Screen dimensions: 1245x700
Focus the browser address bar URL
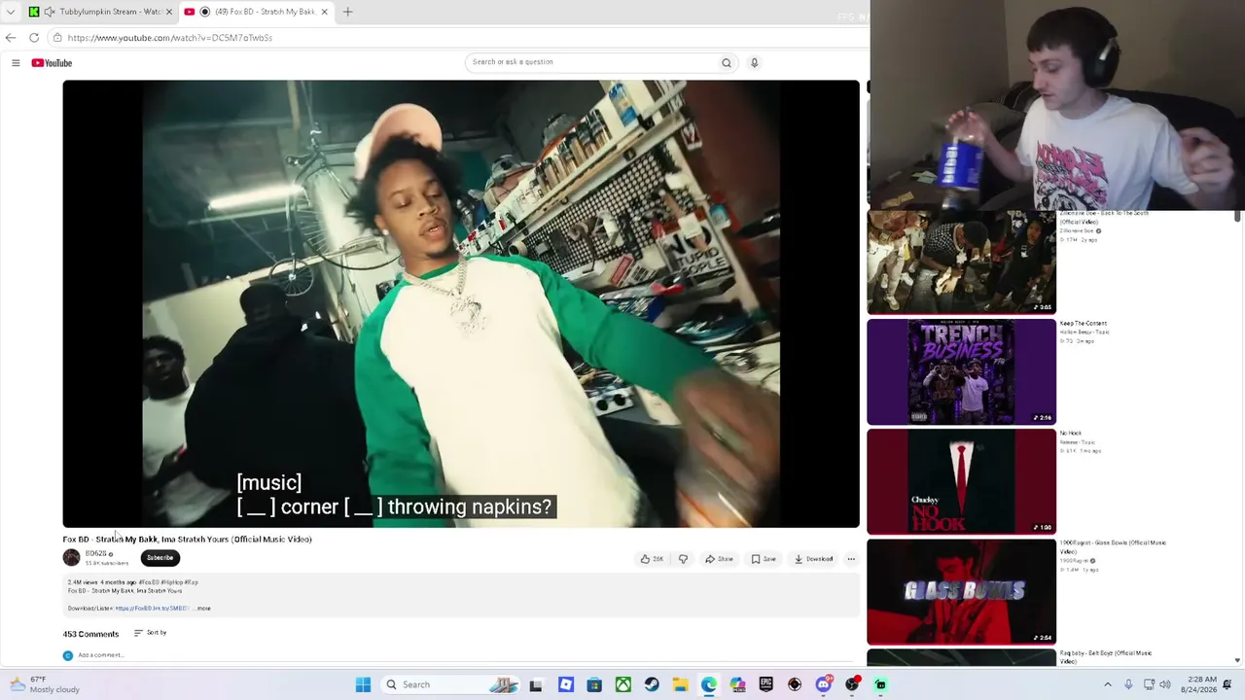pos(170,37)
